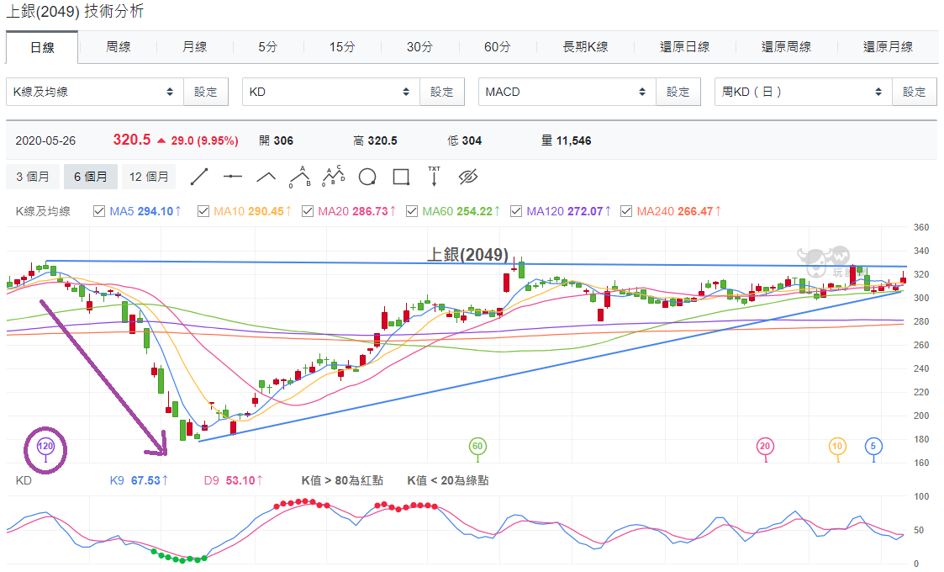Switch to the 月線 tab
Image resolution: width=944 pixels, height=572 pixels.
click(194, 46)
